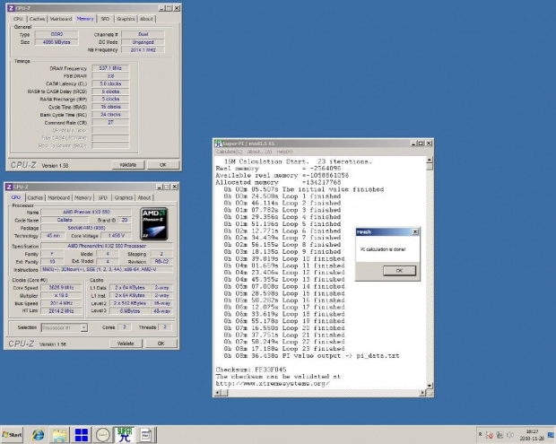Viewport: 556px width, 444px height.
Task: Select CPU tab in lower CPU-Z window
Action: pos(16,197)
